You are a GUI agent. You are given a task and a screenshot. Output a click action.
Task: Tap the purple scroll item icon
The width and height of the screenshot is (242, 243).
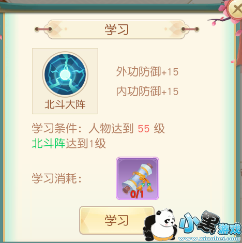[x=138, y=178]
